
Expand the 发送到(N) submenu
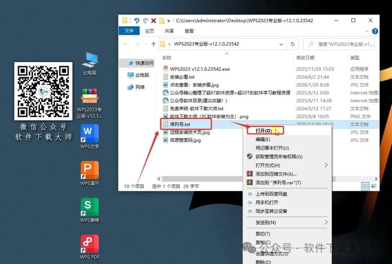(x=325, y=222)
